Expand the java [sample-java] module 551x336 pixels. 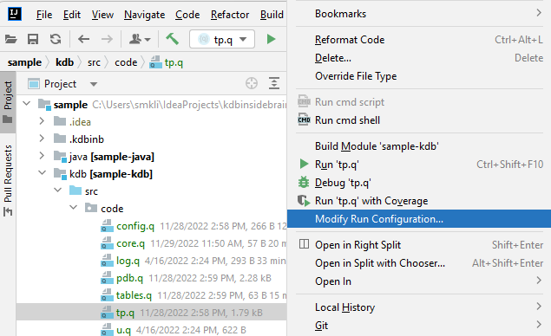coord(42,155)
